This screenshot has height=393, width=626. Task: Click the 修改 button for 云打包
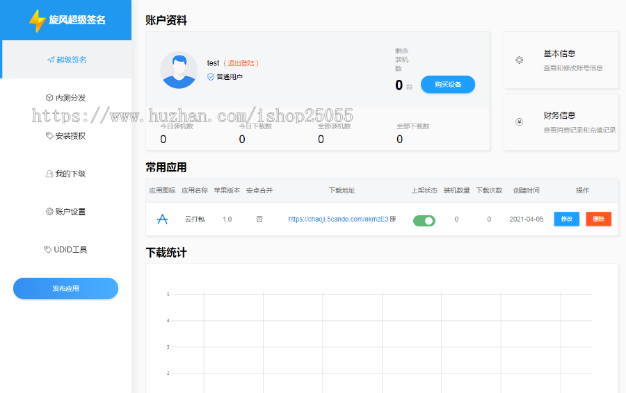pos(566,219)
